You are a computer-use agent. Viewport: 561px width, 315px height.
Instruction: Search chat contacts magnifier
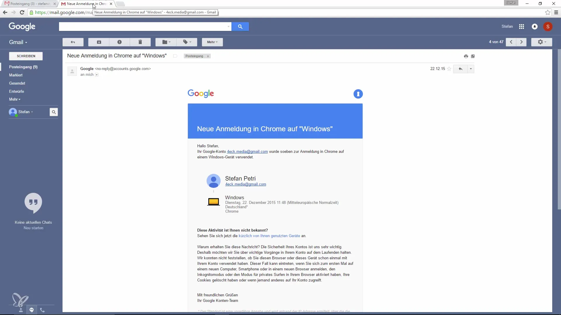pos(54,112)
